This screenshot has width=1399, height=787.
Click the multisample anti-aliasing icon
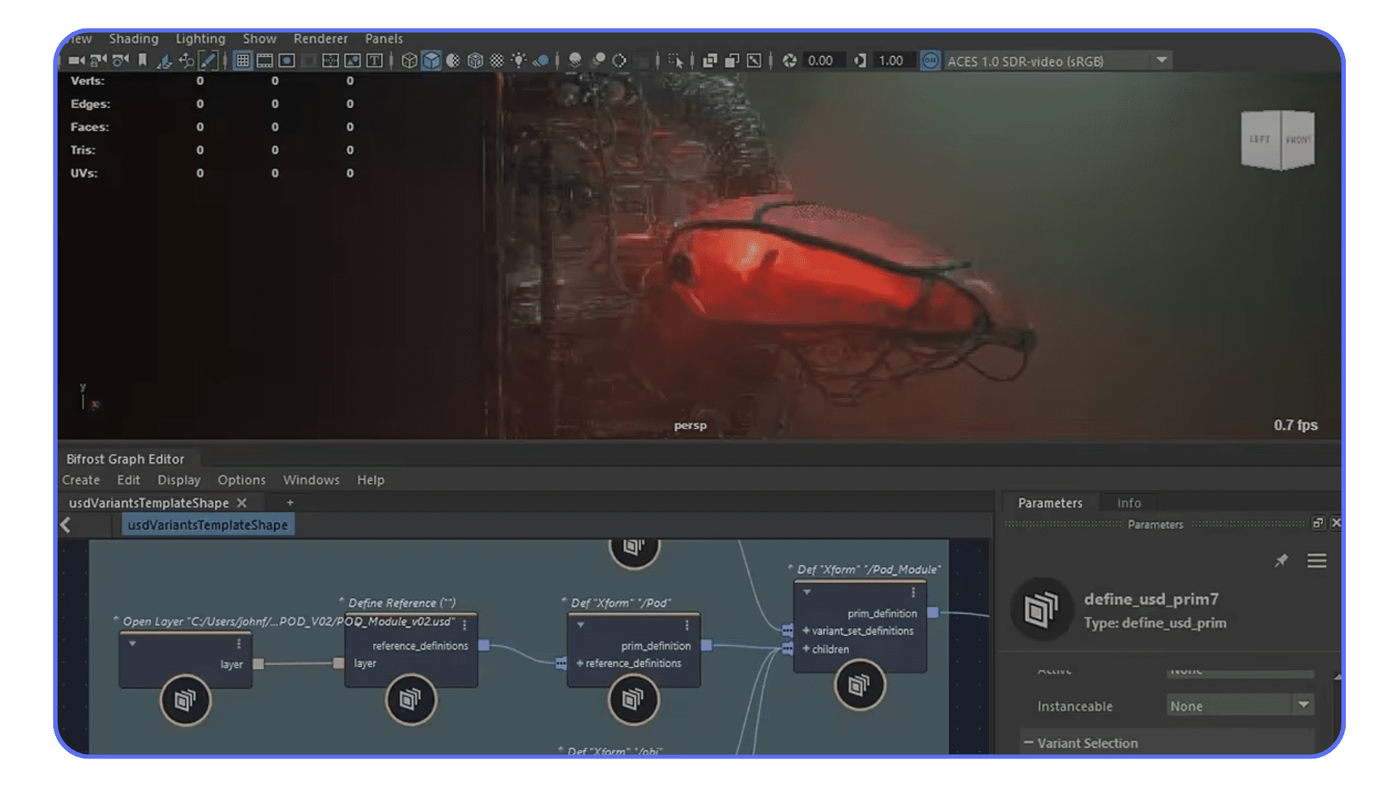(x=619, y=60)
